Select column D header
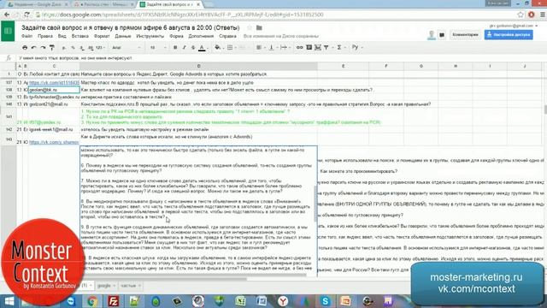Screen dimensions: 547x308 point(198,66)
